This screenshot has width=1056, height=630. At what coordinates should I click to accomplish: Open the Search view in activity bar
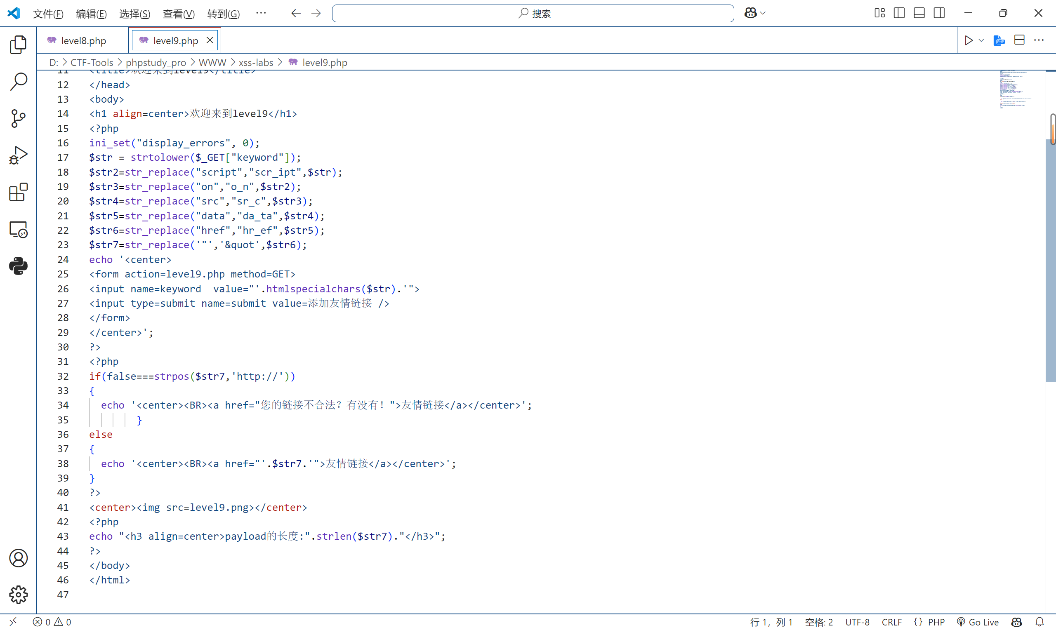click(18, 81)
